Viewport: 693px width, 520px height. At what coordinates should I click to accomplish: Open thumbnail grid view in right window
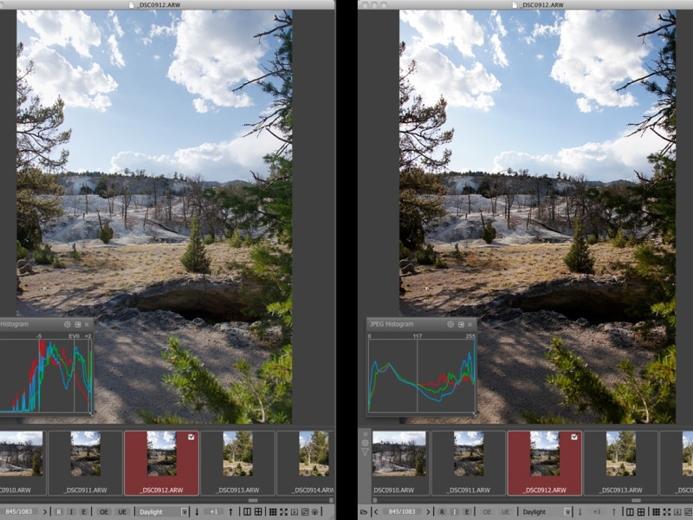pyautogui.click(x=656, y=511)
